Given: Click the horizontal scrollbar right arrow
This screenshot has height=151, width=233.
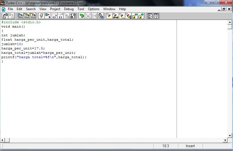Looking at the screenshot, I should tap(225, 140).
